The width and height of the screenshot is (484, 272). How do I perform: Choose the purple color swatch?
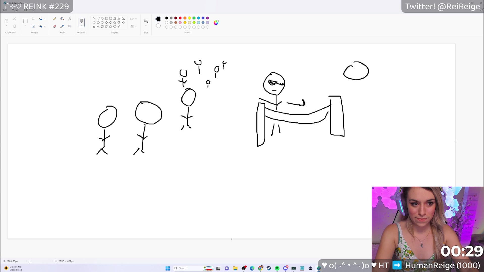click(x=207, y=18)
